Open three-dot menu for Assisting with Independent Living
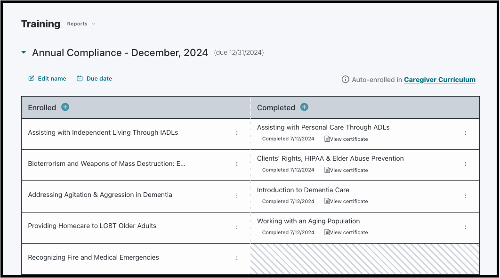The image size is (500, 278). (x=237, y=133)
